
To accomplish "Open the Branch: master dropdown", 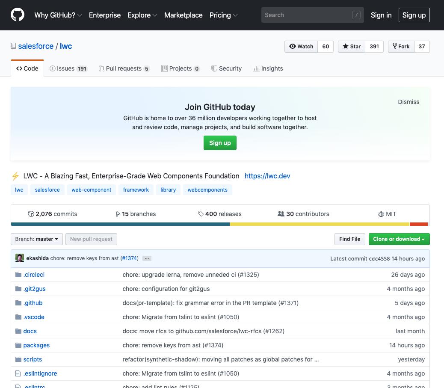I will [36, 239].
